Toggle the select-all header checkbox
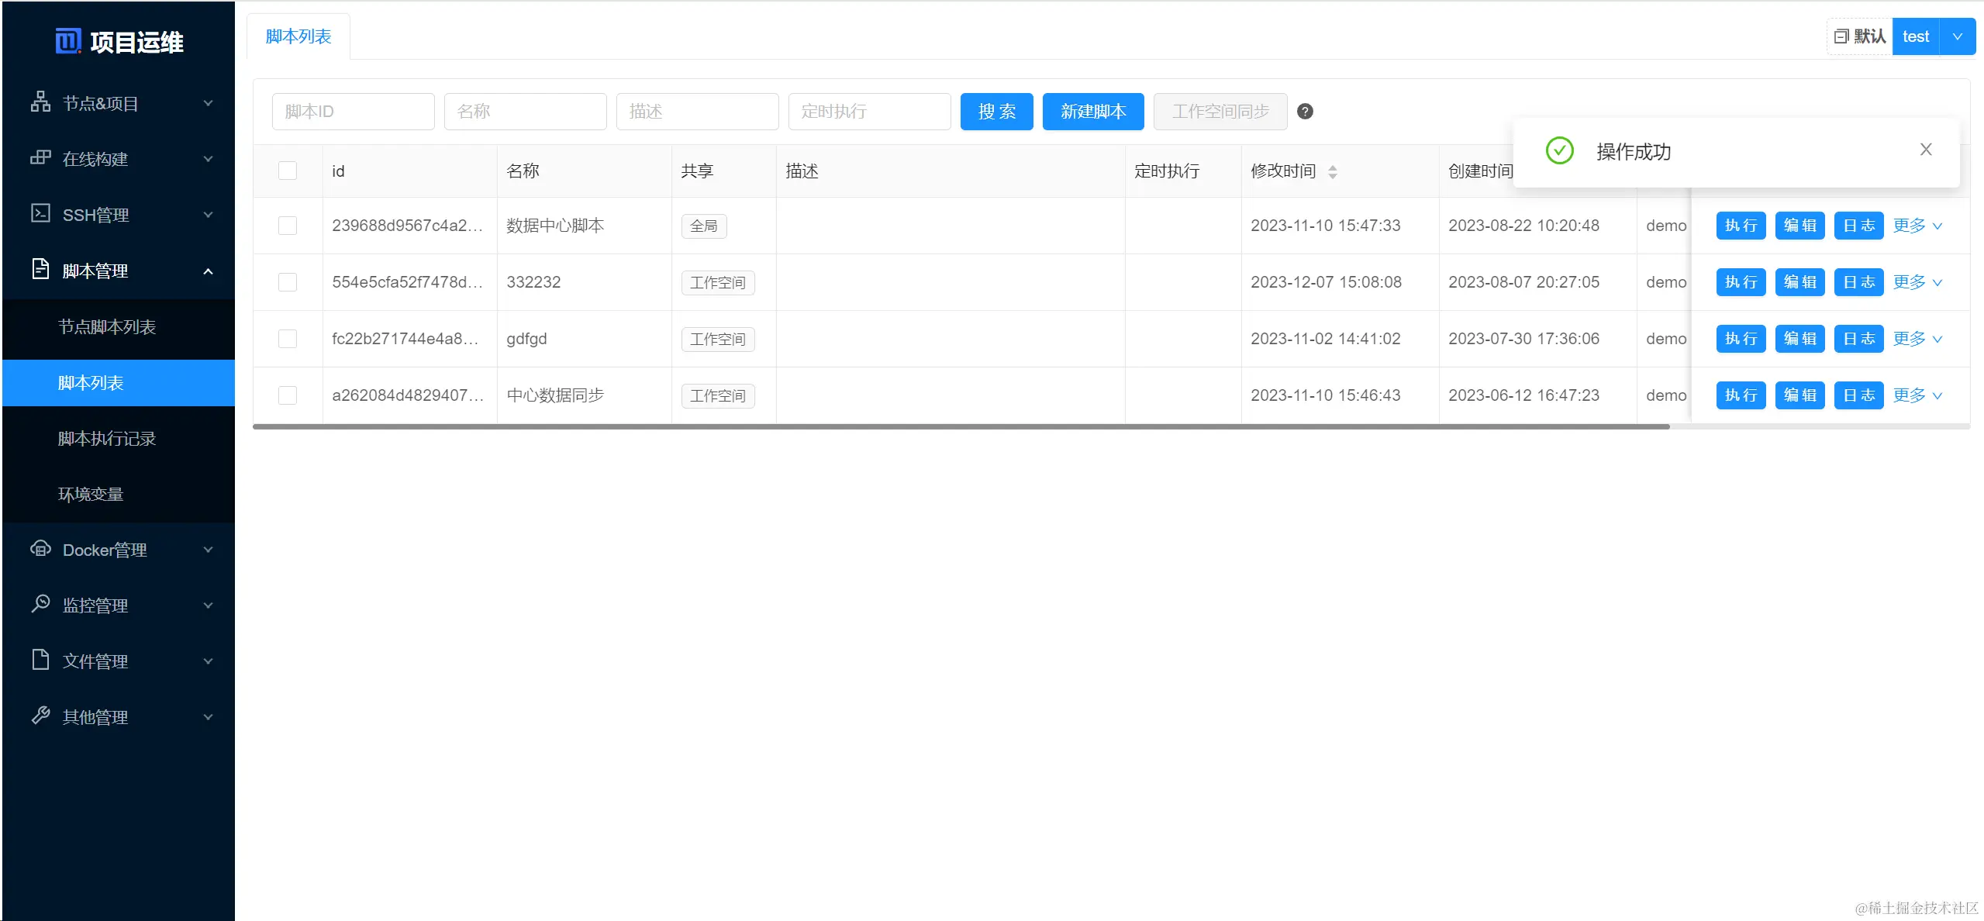1984x921 pixels. pos(288,171)
